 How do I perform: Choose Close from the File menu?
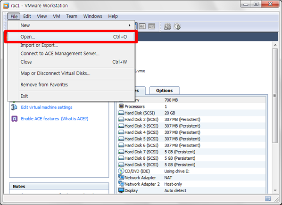point(71,62)
